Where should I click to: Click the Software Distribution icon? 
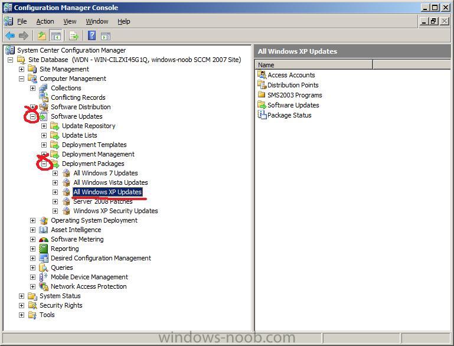point(44,107)
